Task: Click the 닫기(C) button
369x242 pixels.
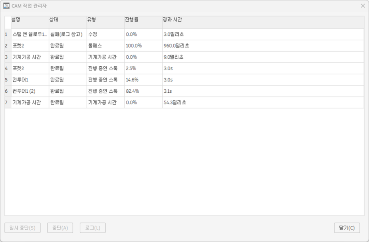Action: 347,228
